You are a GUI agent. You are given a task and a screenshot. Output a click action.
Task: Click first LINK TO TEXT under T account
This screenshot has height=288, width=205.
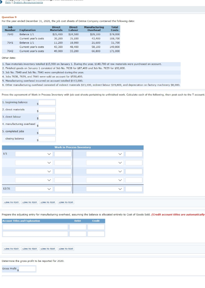pos(12,202)
